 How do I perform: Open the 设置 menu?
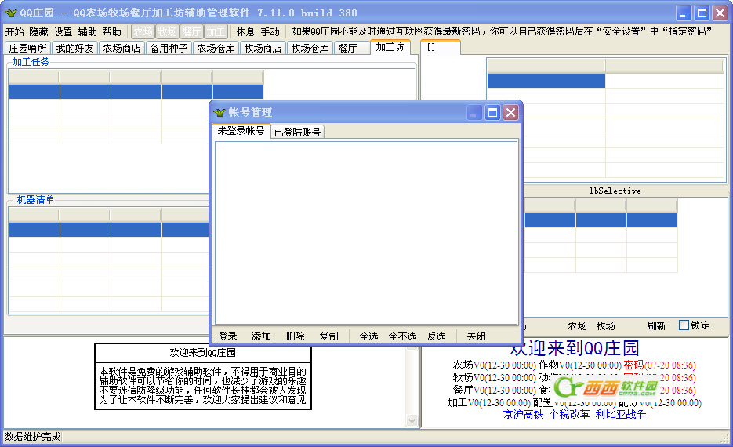coord(63,32)
